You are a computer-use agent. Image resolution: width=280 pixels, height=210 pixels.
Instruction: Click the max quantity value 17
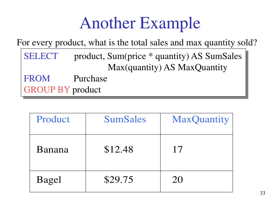click(x=177, y=150)
